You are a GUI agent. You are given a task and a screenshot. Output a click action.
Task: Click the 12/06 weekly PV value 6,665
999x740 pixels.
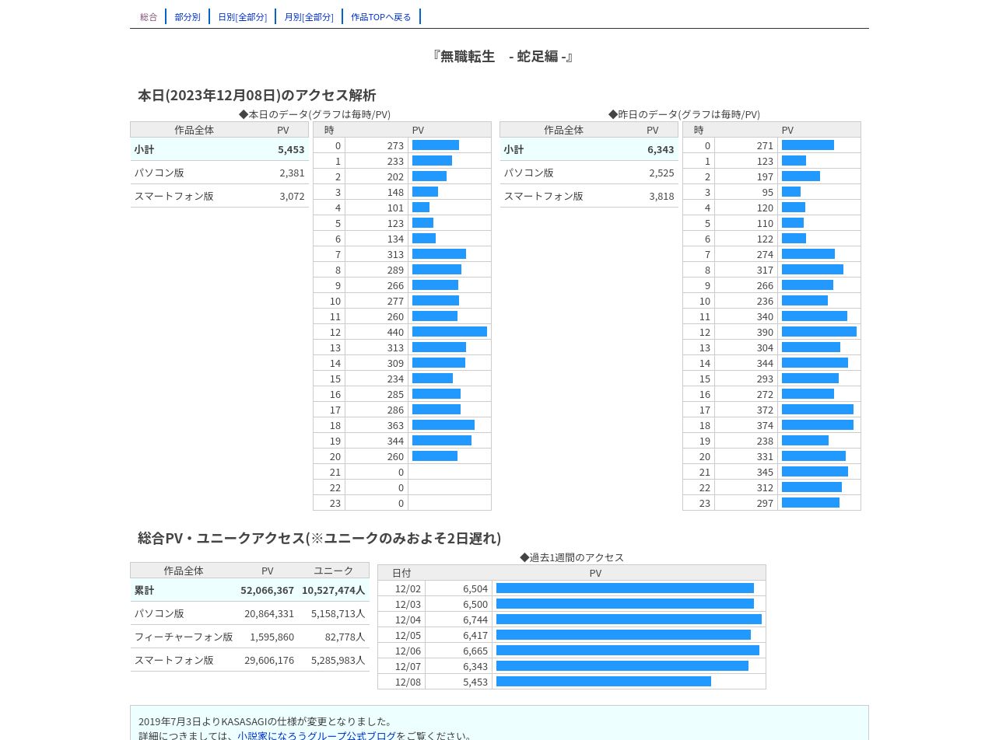(x=475, y=651)
